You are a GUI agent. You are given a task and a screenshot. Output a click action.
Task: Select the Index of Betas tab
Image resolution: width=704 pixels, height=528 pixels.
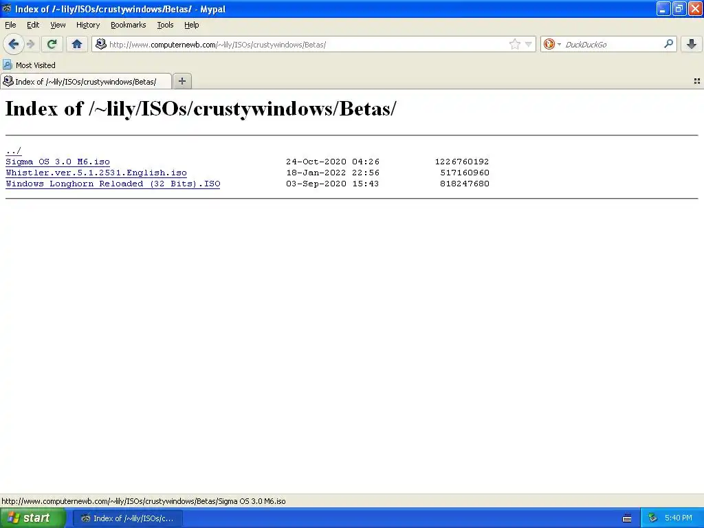click(86, 81)
